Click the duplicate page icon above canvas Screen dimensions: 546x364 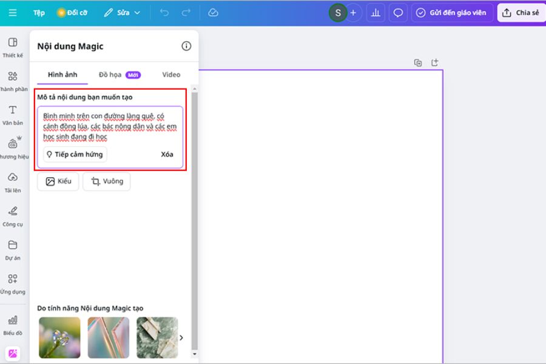coord(418,62)
